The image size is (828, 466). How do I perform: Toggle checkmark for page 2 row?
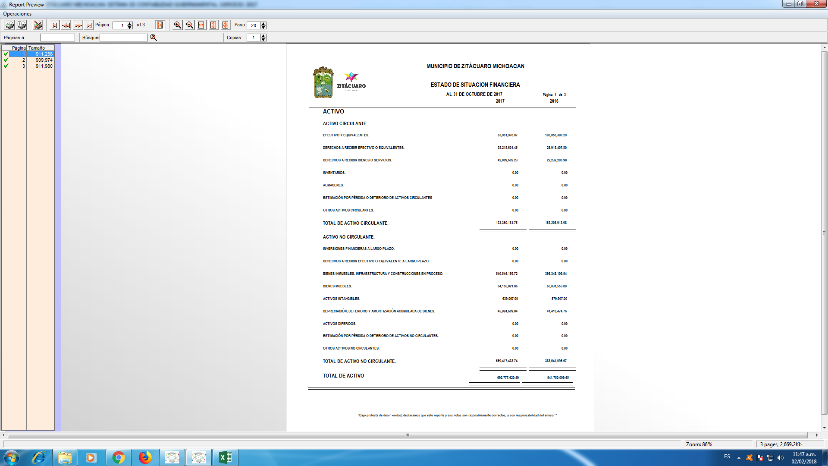pos(6,60)
